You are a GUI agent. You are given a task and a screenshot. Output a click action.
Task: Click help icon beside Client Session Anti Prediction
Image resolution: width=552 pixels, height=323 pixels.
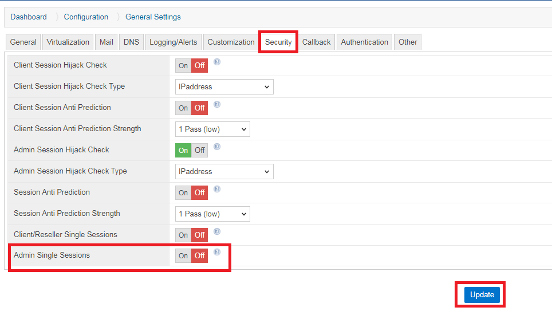click(x=217, y=104)
